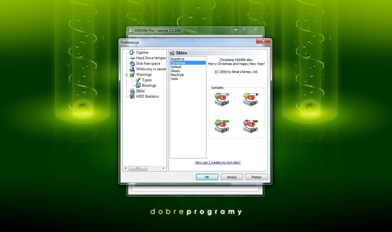
Task: Collapse the Warnings tree node
Action: (126, 74)
